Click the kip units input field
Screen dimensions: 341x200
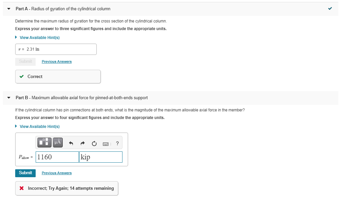point(100,157)
